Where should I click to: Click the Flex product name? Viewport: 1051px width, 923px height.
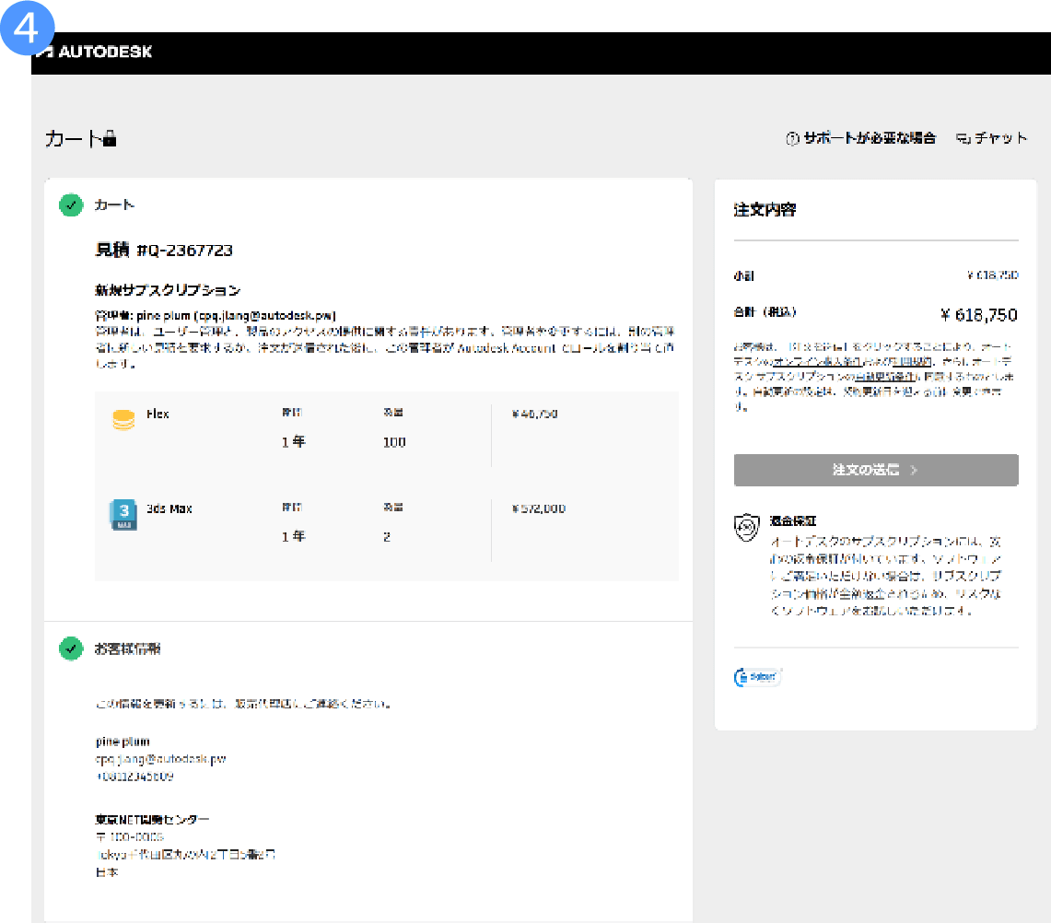158,414
